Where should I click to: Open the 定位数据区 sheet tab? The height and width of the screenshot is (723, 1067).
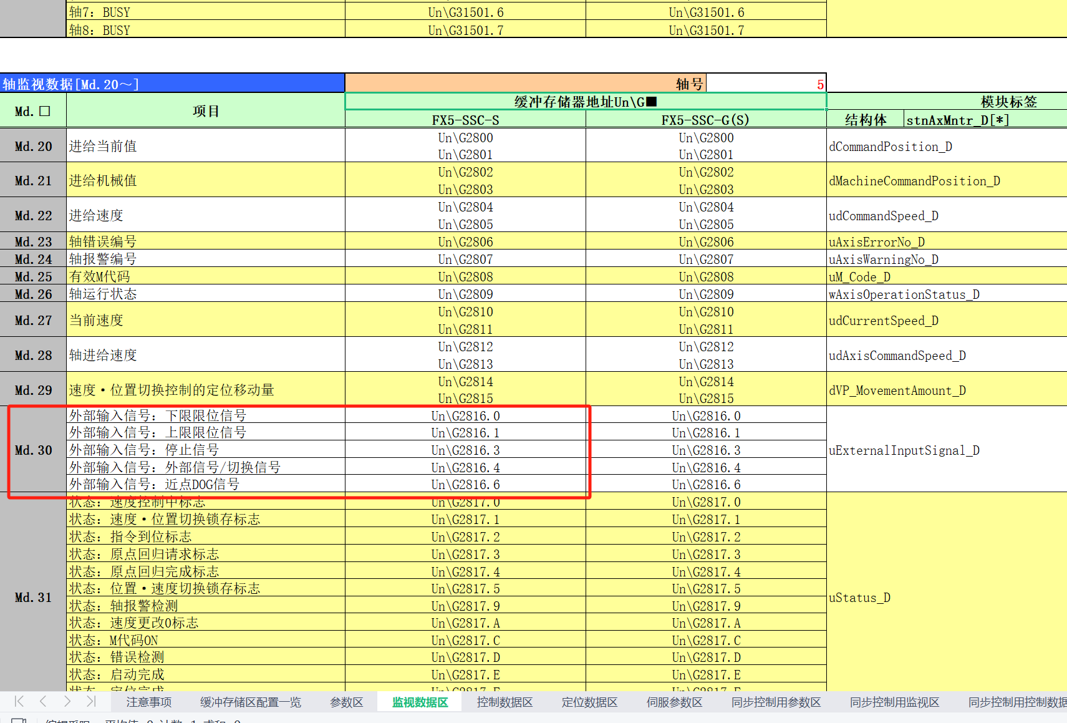[x=589, y=702]
